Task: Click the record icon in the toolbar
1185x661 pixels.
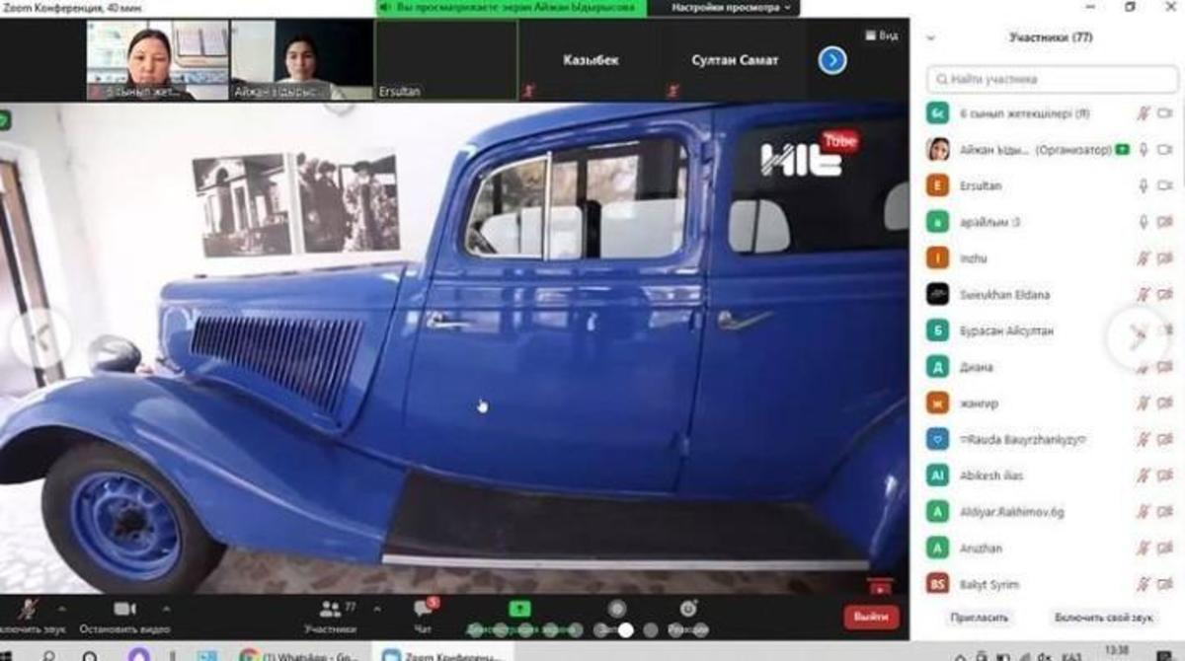Action: [617, 609]
